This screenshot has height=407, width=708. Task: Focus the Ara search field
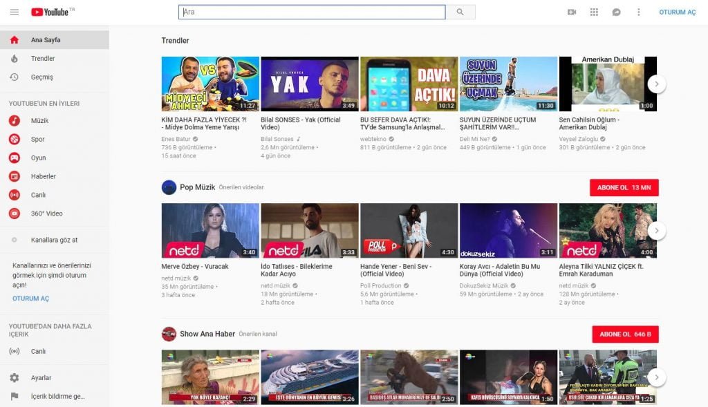[312, 12]
